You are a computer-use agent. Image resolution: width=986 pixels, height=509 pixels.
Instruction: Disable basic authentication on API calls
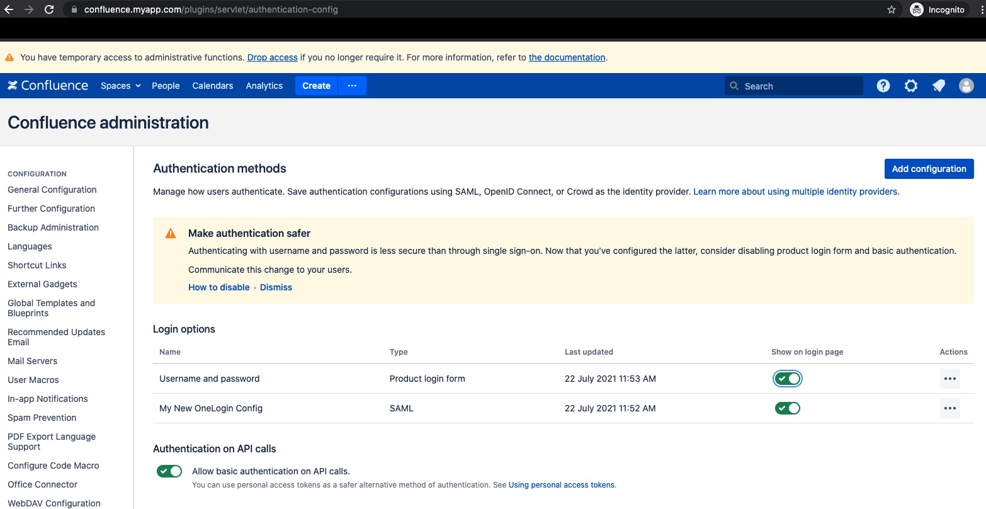pyautogui.click(x=169, y=471)
